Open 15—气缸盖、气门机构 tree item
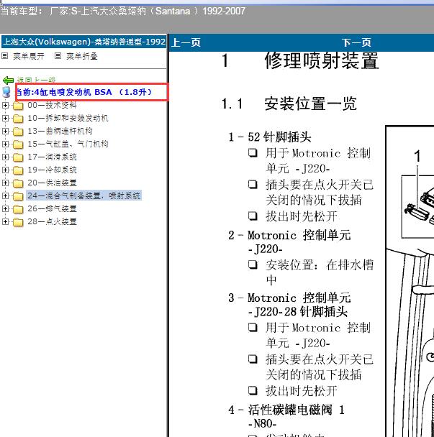This screenshot has height=437, width=434. [68, 144]
